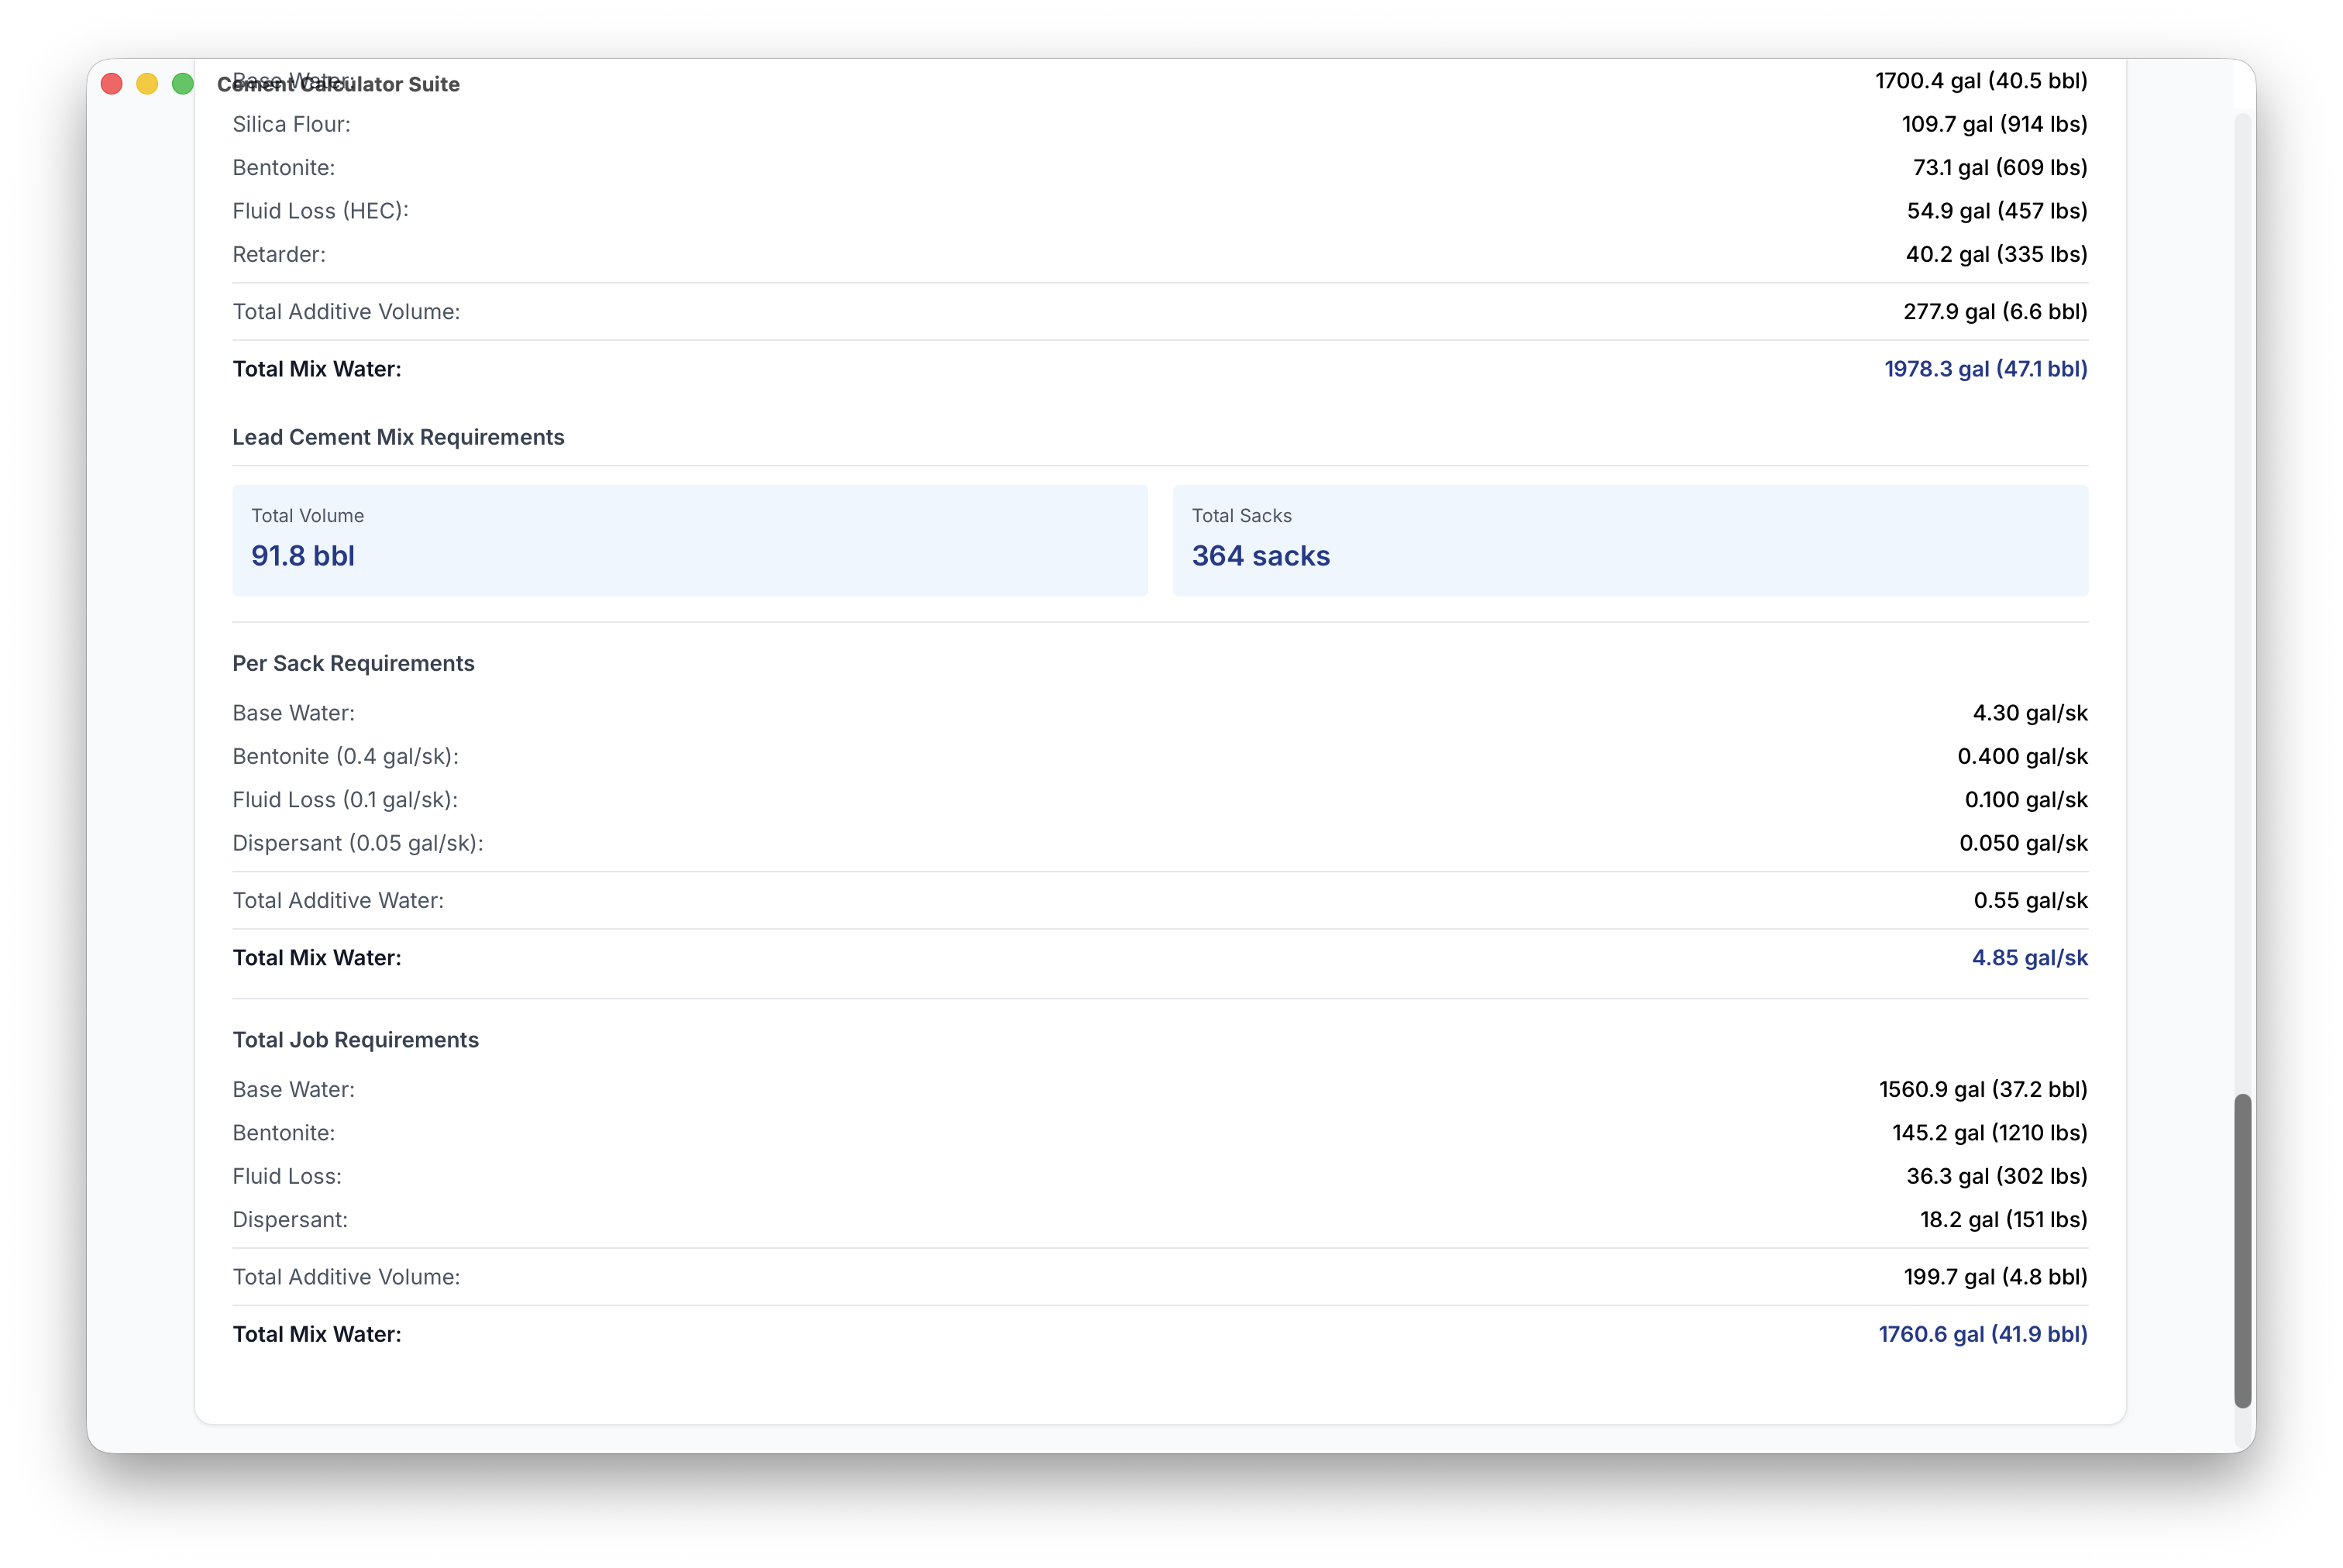Click the 91.8 bbl total volume value
This screenshot has width=2343, height=1568.
coord(302,556)
